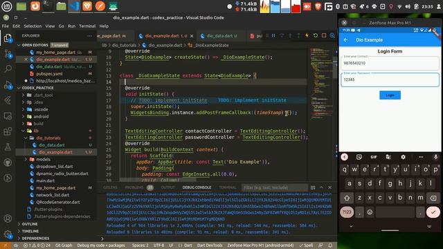
Task: Click the Brave browser taskbar icon
Action: (87, 6)
